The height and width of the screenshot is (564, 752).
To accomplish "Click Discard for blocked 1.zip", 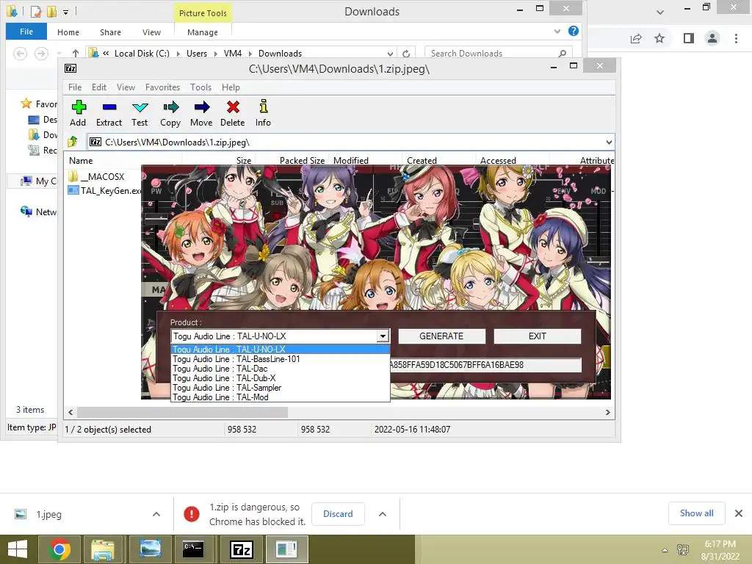I will [x=338, y=513].
